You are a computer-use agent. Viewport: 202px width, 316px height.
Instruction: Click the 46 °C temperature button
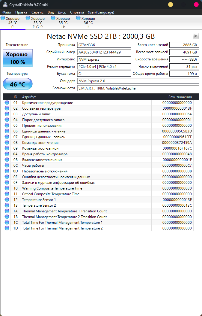(x=17, y=84)
